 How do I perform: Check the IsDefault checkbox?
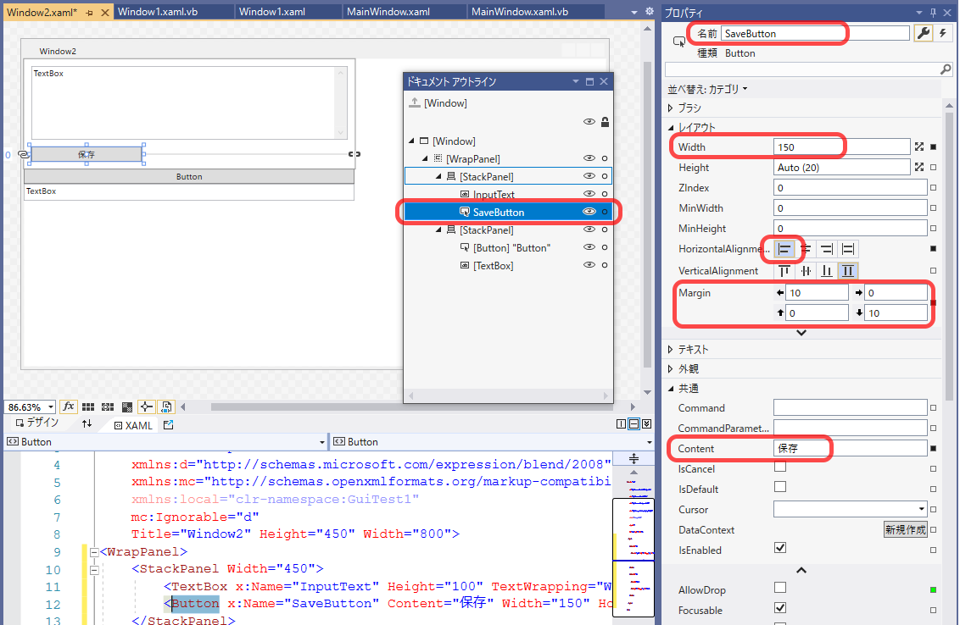(780, 487)
